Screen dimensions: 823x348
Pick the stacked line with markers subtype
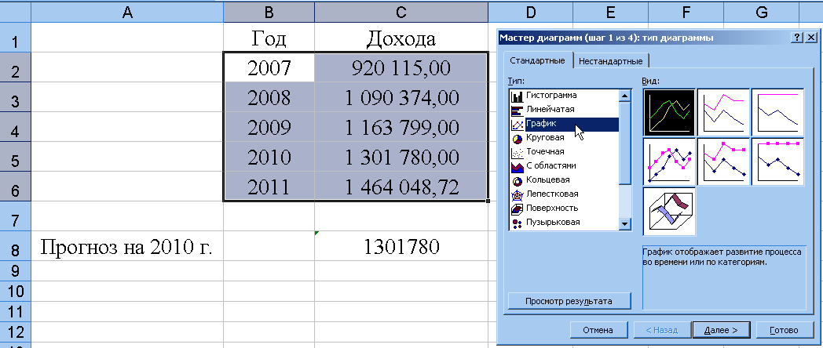point(723,162)
